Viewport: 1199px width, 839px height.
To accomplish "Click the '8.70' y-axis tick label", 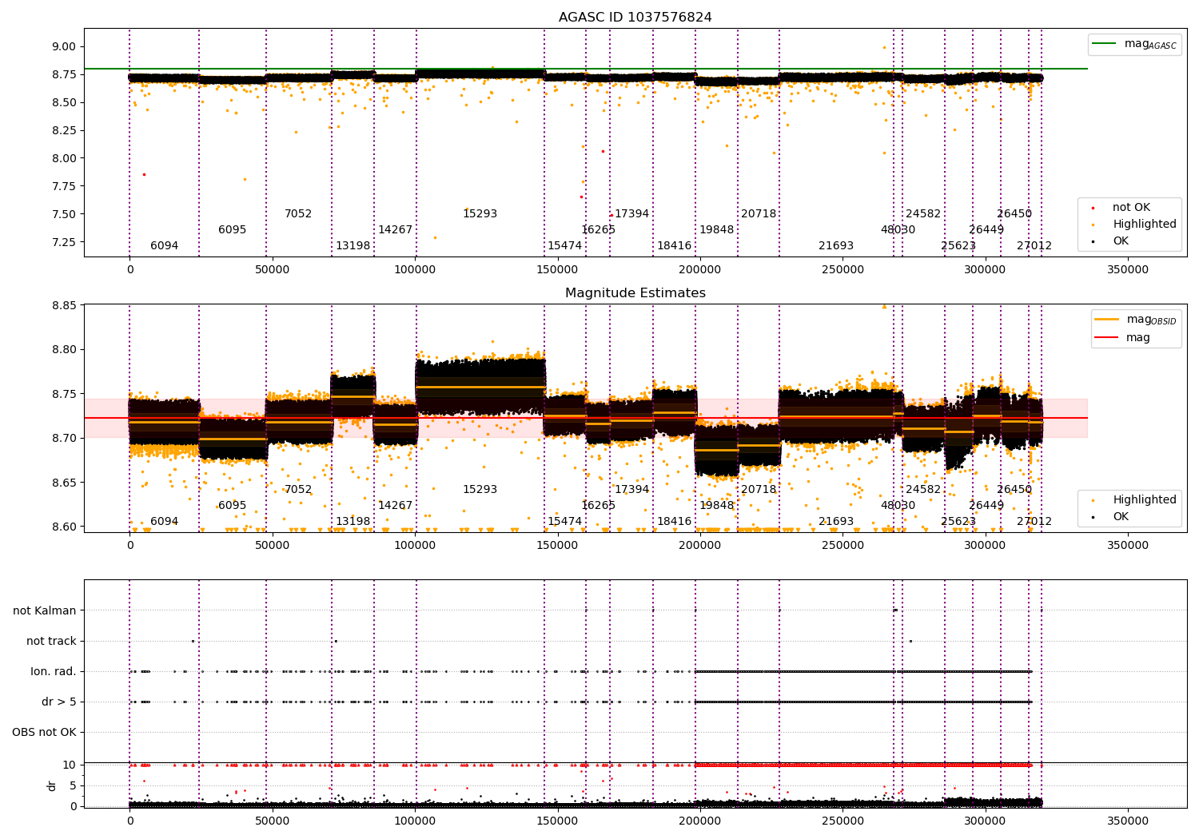I will (x=64, y=439).
